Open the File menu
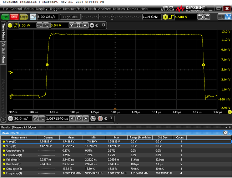This screenshot has width=232, height=178. click(5, 9)
